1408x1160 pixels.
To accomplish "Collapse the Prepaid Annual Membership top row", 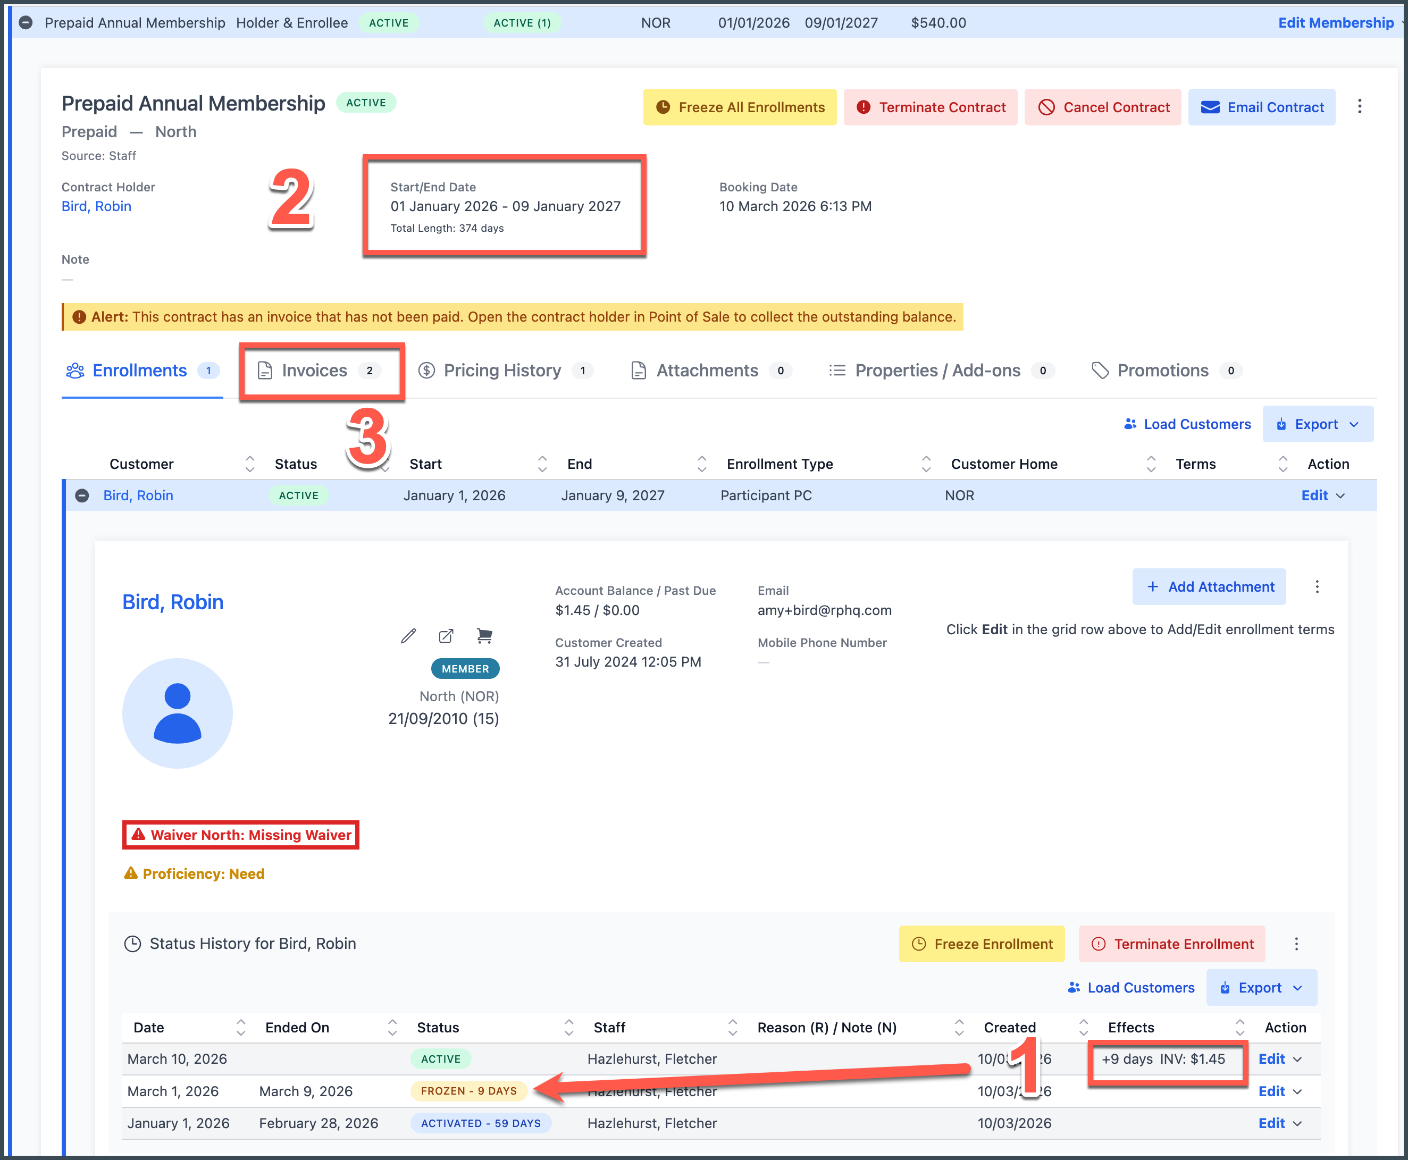I will click(x=26, y=23).
